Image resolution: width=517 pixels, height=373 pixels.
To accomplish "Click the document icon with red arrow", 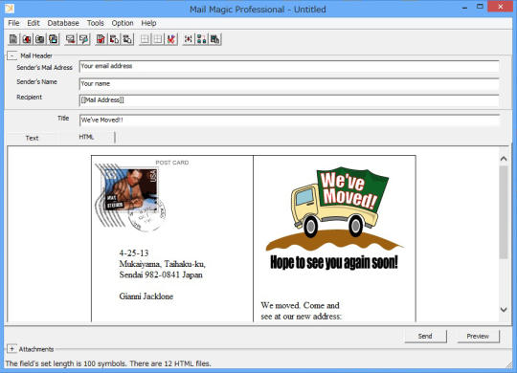I will click(27, 39).
